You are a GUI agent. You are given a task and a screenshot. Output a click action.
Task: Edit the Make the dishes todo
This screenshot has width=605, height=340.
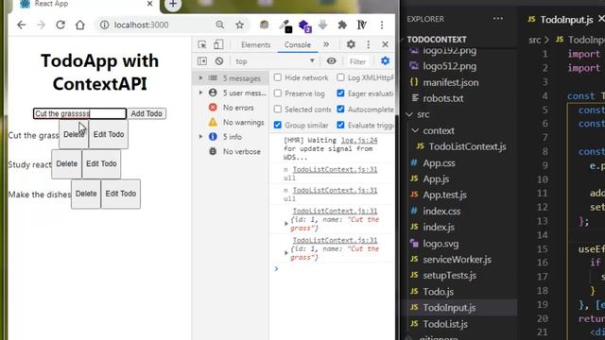(121, 194)
